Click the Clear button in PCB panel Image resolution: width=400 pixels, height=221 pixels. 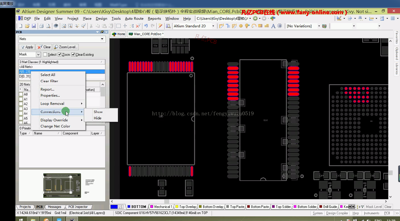point(44,47)
